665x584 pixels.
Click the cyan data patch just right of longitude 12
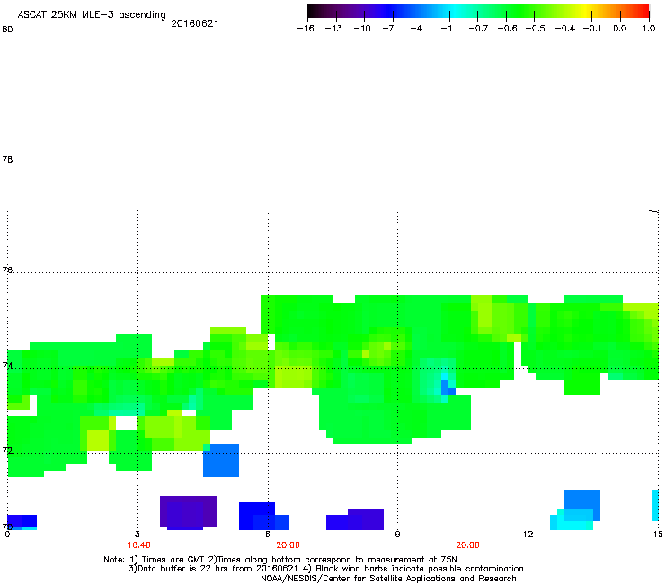(x=572, y=519)
